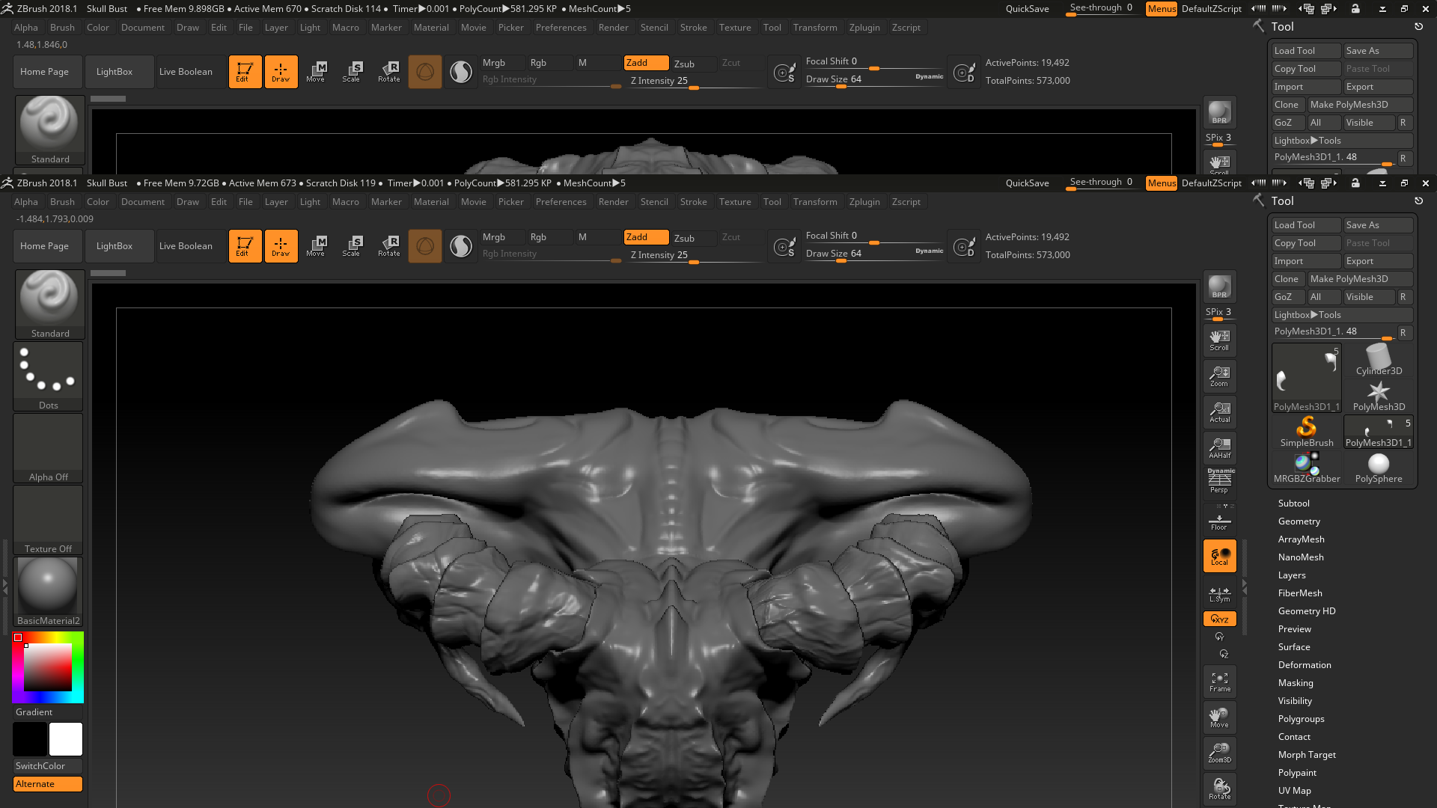Activate the Edit mode icon in the front window
1437x808 pixels.
pyautogui.click(x=245, y=246)
